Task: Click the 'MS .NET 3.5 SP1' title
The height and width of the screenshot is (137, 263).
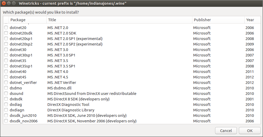Action: click(x=61, y=66)
